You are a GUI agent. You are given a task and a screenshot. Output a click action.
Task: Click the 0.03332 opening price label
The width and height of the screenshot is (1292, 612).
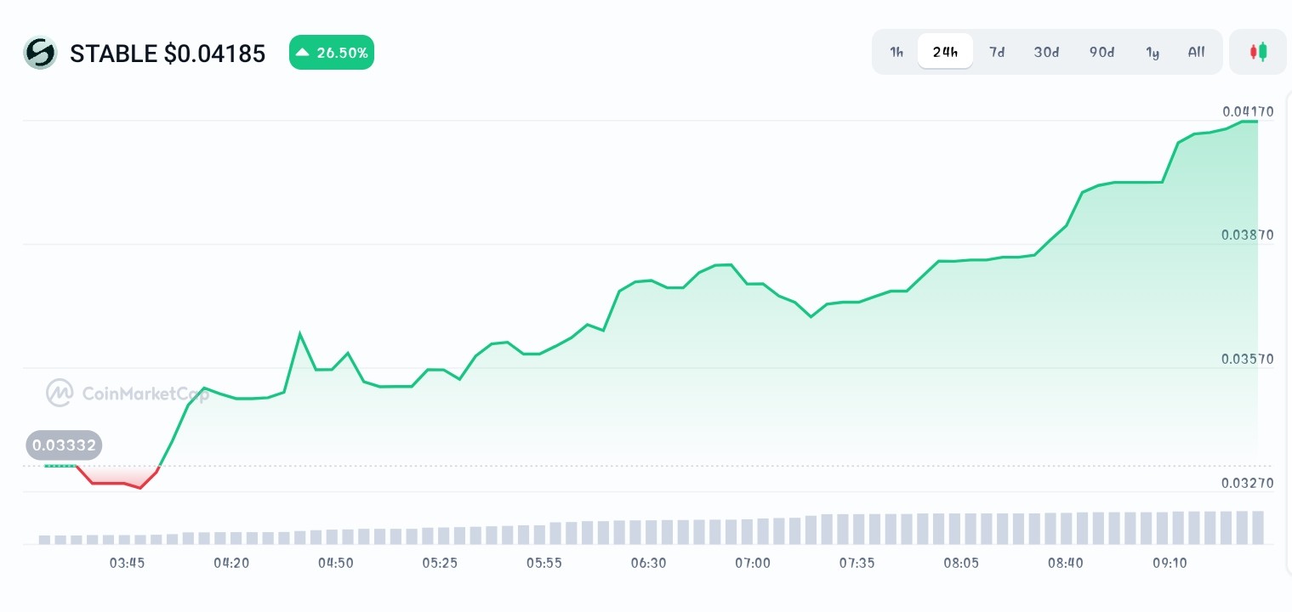click(x=64, y=445)
